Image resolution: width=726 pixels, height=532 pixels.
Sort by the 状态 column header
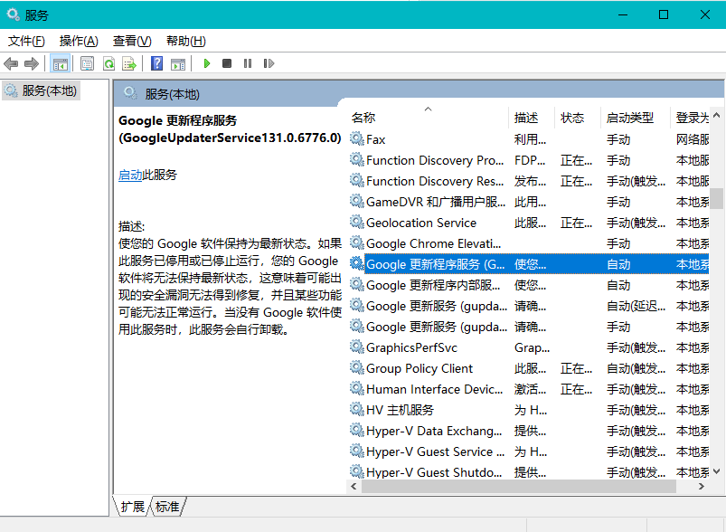(x=578, y=118)
